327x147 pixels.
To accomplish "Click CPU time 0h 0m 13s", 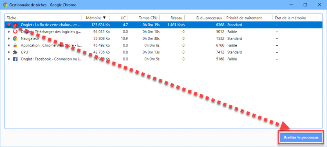I will pyautogui.click(x=151, y=52).
